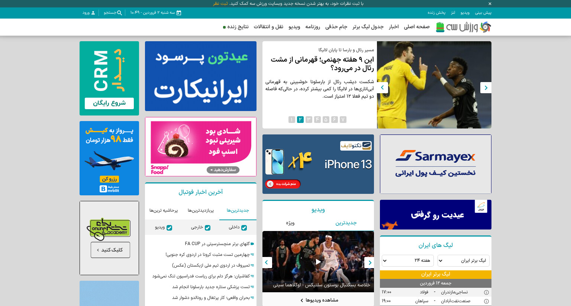
Task: Open ویدیو link in top teal bar
Action: pyautogui.click(x=465, y=13)
